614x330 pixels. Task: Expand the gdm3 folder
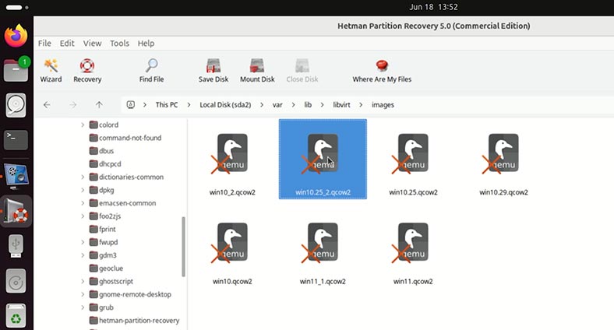83,255
